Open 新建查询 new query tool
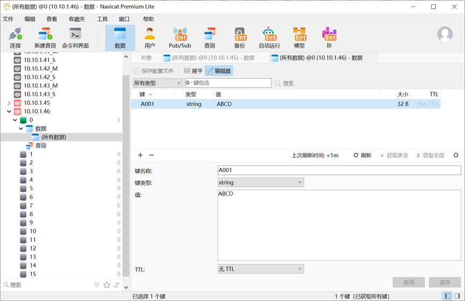This screenshot has width=465, height=301. point(45,38)
